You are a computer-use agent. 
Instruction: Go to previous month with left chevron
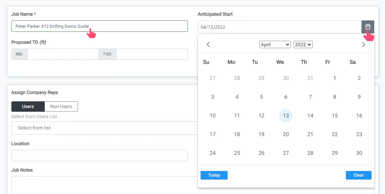click(208, 44)
